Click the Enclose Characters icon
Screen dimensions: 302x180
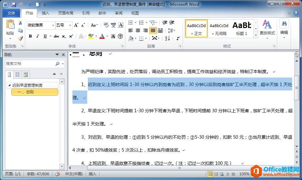[120, 36]
